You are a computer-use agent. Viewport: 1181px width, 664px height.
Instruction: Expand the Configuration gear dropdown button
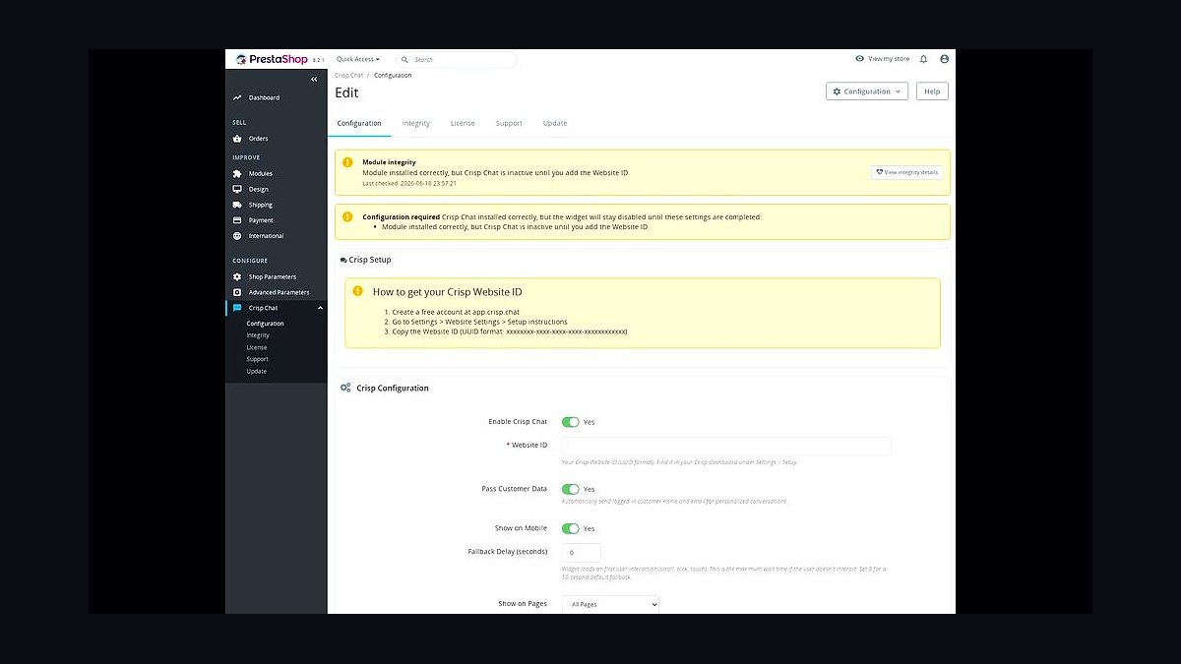pos(867,91)
